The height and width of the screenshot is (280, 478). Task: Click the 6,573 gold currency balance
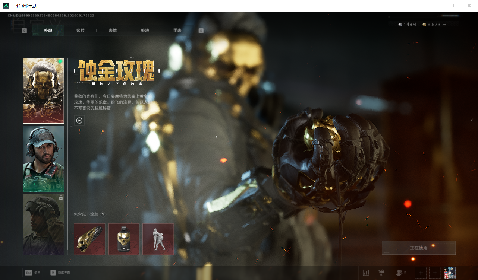(431, 25)
